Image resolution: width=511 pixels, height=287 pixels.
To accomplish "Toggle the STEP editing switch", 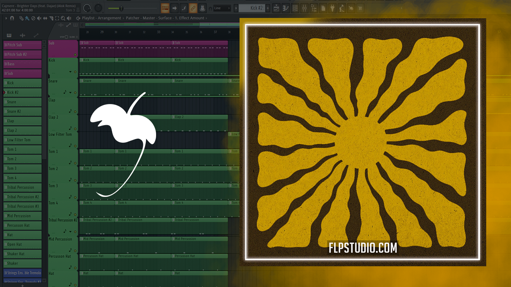I will pos(66,37).
